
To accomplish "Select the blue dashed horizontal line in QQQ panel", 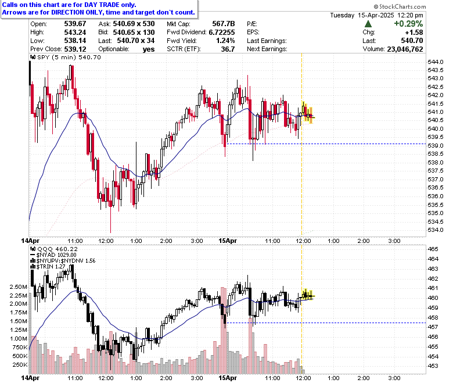I will pyautogui.click(x=326, y=323).
